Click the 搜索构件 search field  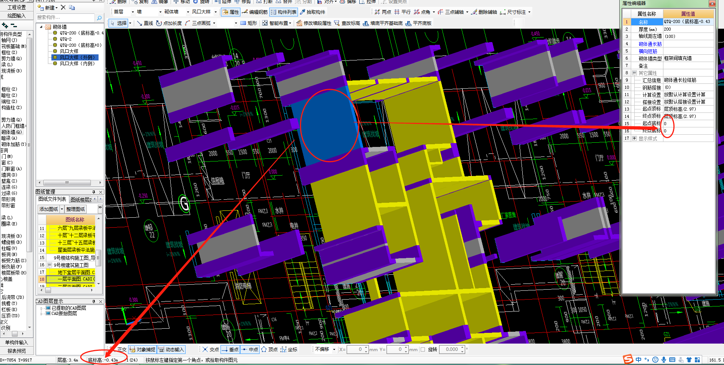(x=65, y=18)
